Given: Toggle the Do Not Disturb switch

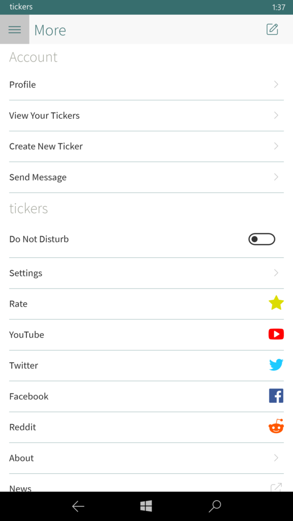Looking at the screenshot, I should click(x=262, y=239).
